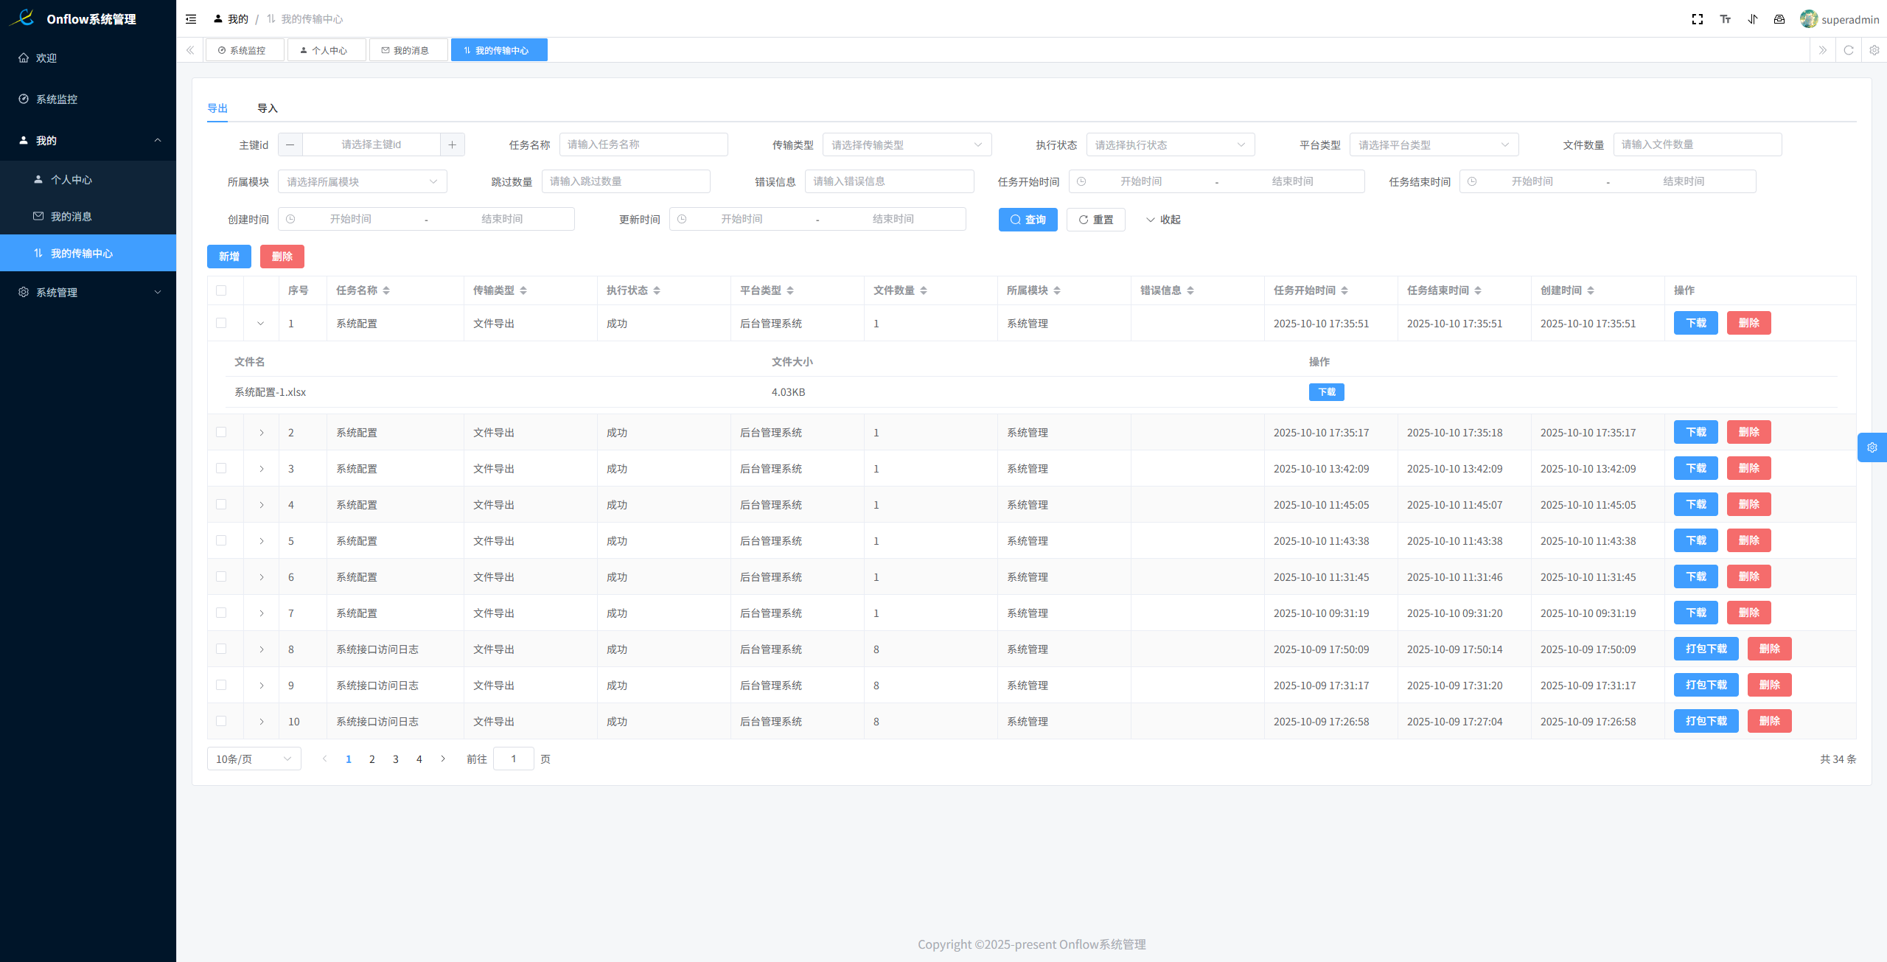Toggle the select-all checkbox in table header
The image size is (1887, 962).
click(221, 290)
